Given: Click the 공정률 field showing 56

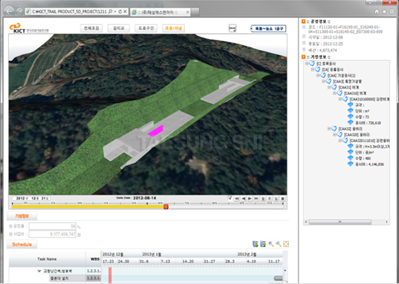Looking at the screenshot, I should (x=52, y=226).
